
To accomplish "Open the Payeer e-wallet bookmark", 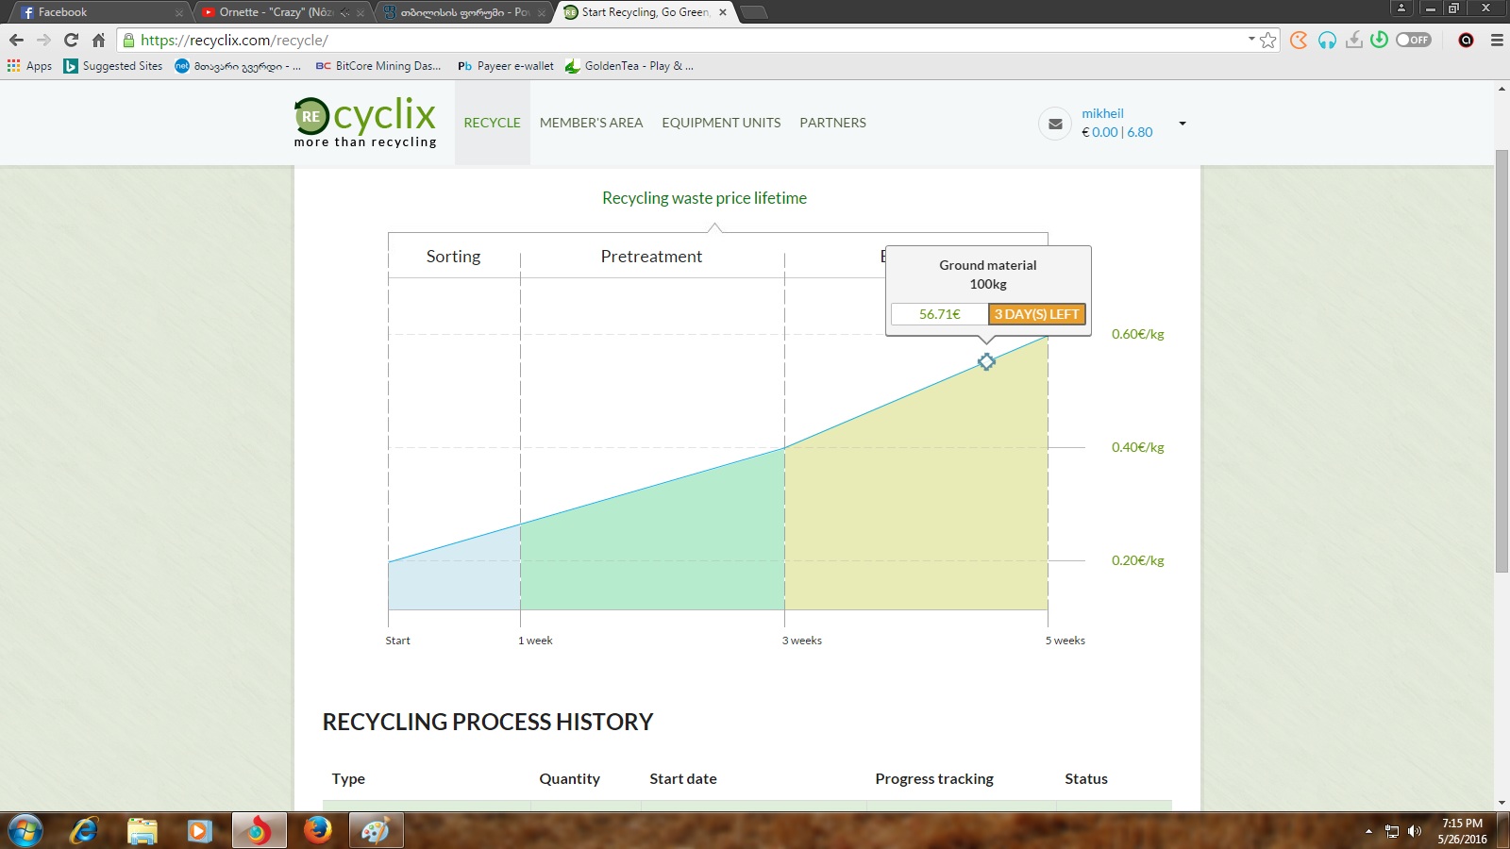I will (506, 66).
